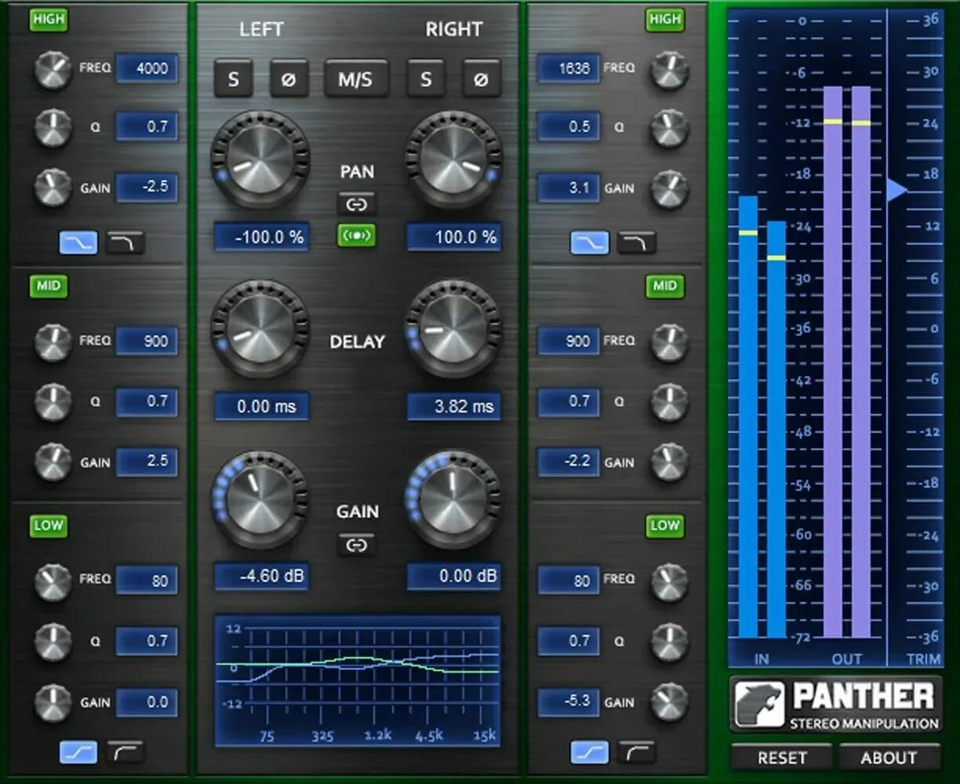Click the LEFT PAN knob

[260, 159]
